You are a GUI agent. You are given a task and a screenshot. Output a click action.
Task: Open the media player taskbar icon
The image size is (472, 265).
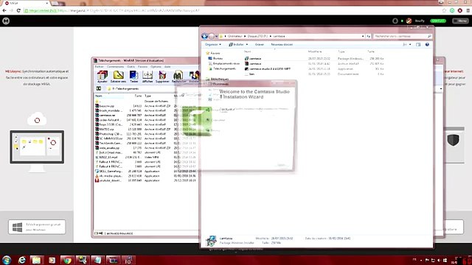pyautogui.click(x=52, y=260)
